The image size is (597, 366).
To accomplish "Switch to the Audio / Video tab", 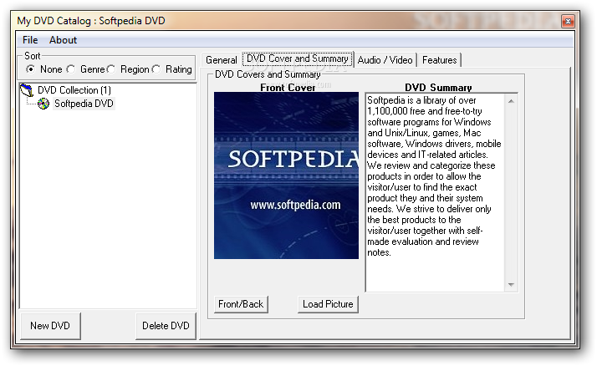I will coord(385,60).
